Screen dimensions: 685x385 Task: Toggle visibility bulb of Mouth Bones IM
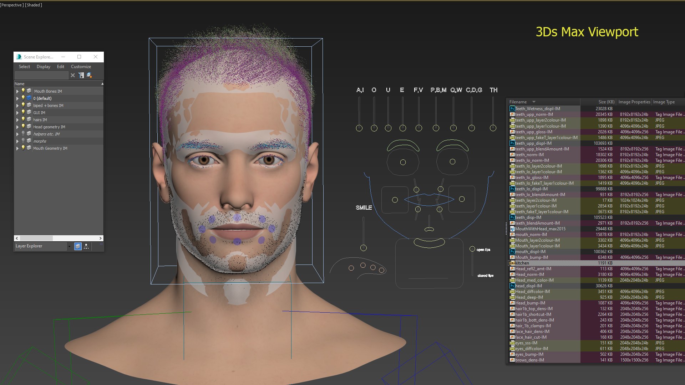23,91
